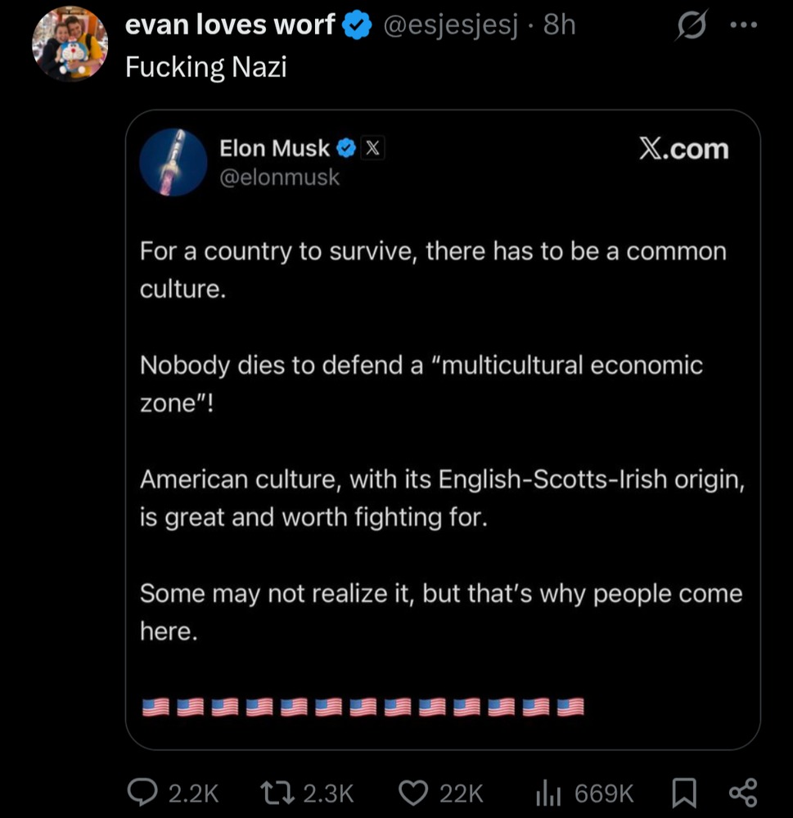Click the "Fucking Nazi" post text
The width and height of the screenshot is (793, 818).
tap(206, 66)
